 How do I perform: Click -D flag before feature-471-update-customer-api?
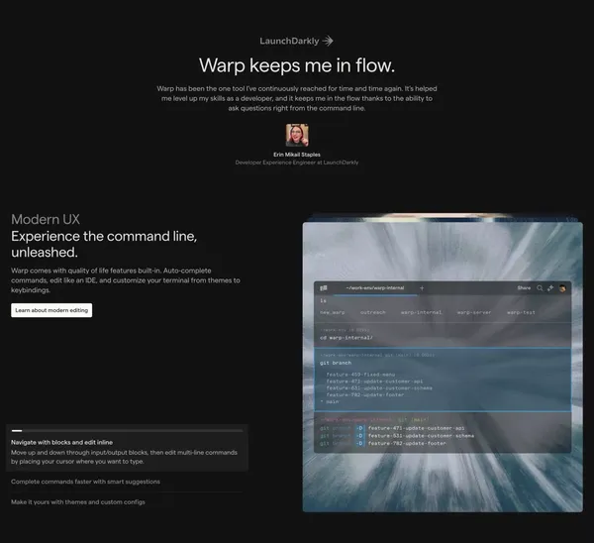(360, 428)
